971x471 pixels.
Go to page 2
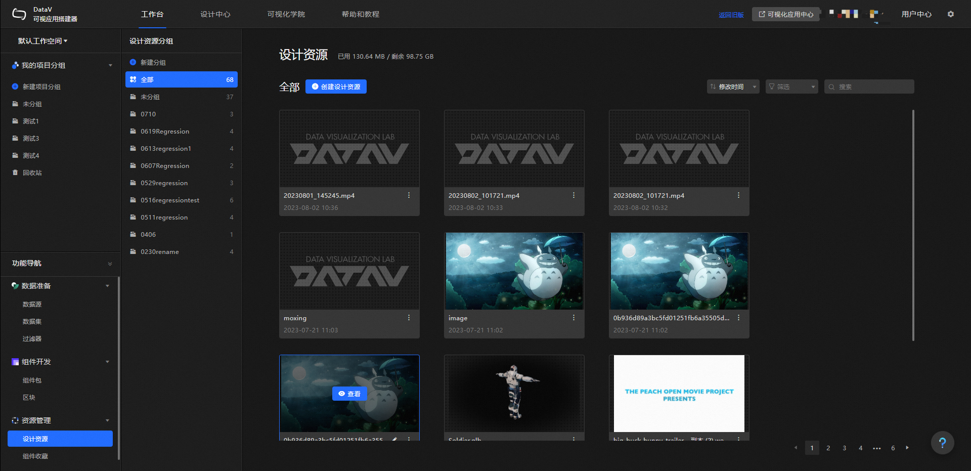[828, 448]
